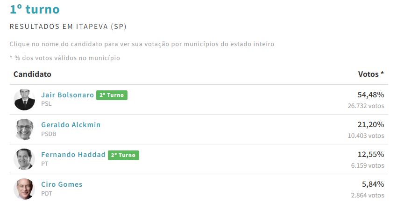Click the Candidato column header
The image size is (397, 204).
coord(32,75)
